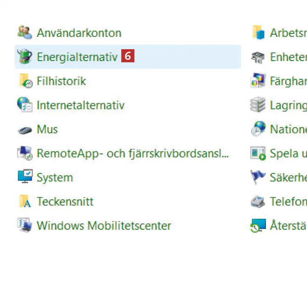
Task: Click the Mus mouse icon
Action: [x=25, y=130]
